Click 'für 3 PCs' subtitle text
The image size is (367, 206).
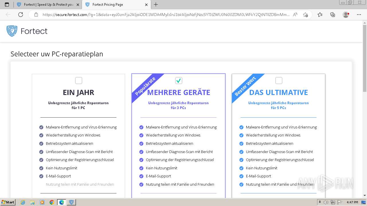pos(178,108)
